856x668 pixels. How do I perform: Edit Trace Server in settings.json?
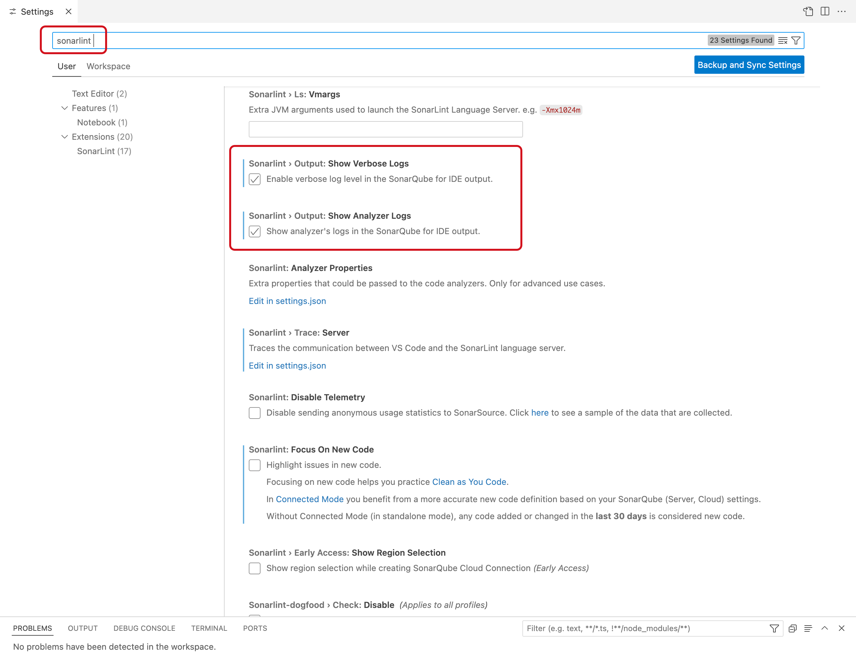287,366
